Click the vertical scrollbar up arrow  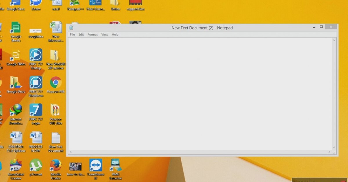(x=334, y=40)
